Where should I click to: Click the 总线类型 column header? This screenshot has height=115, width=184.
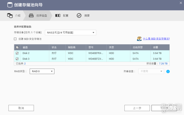140,47
